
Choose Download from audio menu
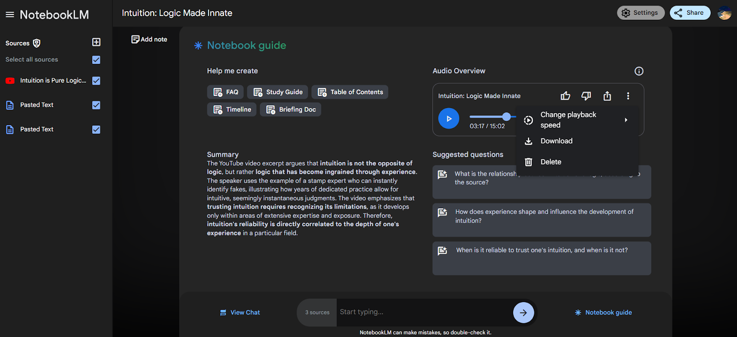pos(577,141)
